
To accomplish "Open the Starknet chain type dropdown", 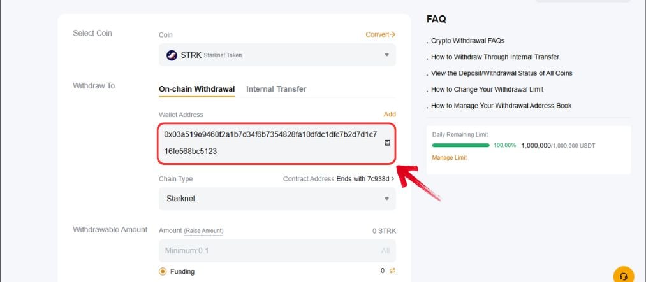I will 277,199.
